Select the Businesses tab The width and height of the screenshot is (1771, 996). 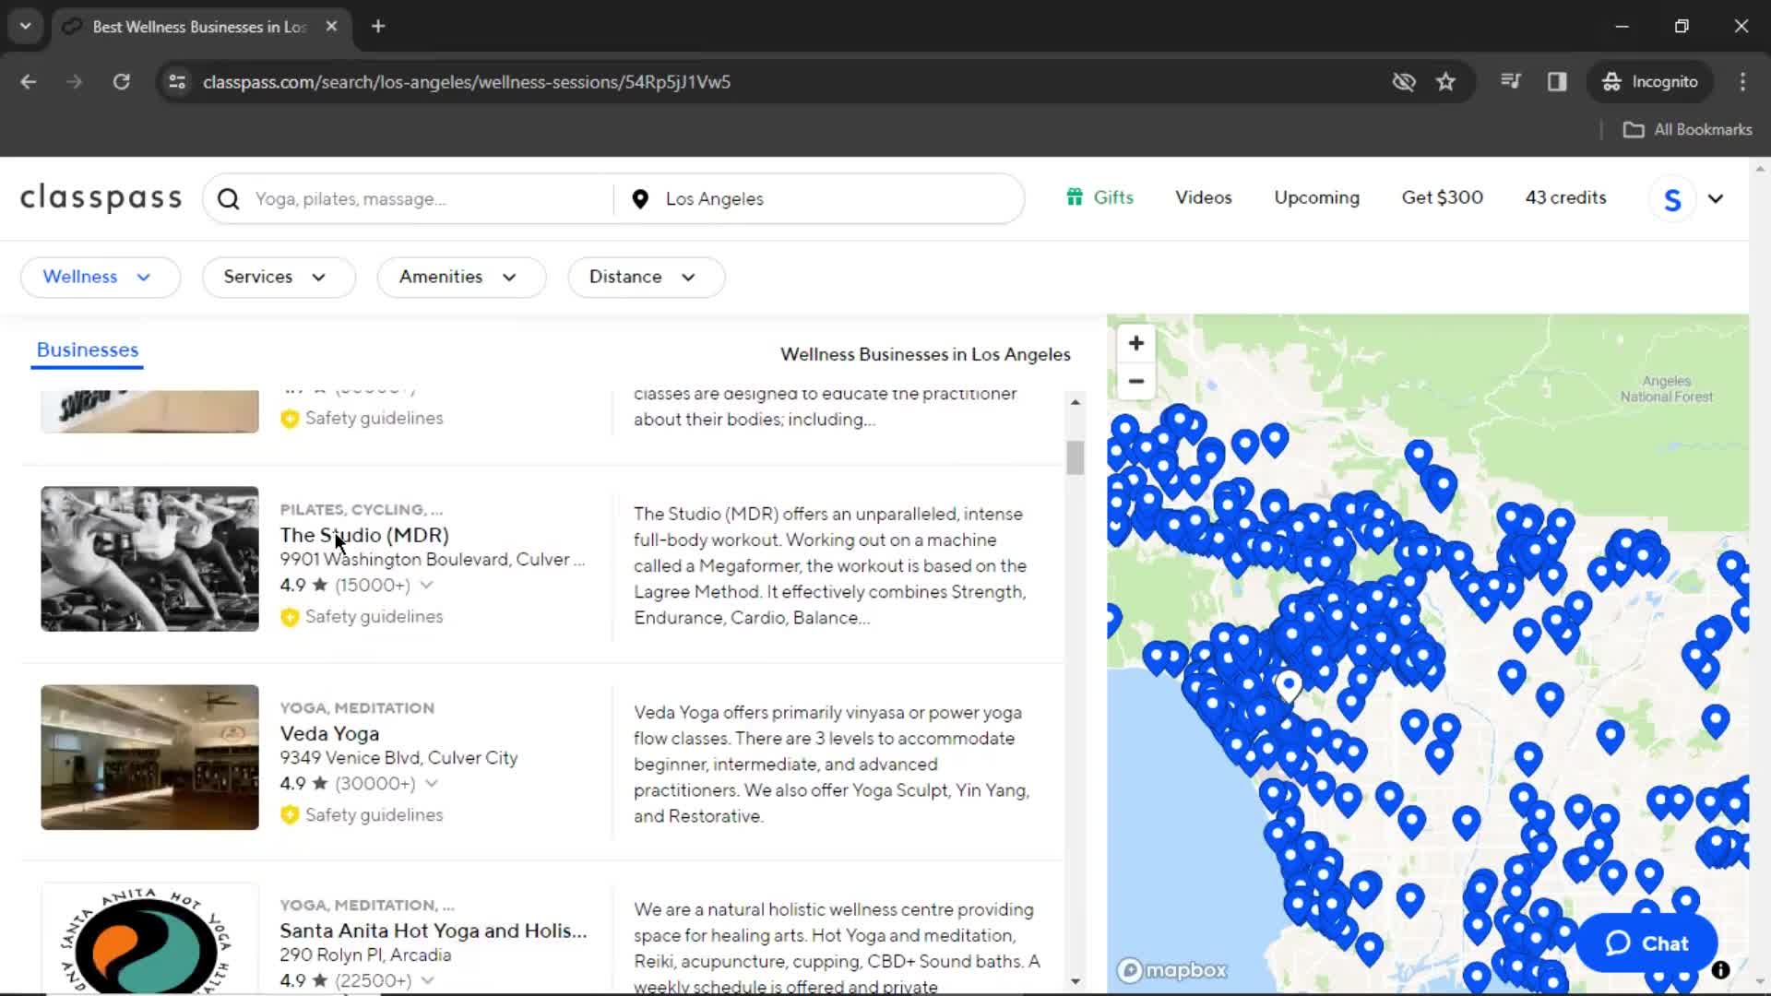click(x=88, y=350)
